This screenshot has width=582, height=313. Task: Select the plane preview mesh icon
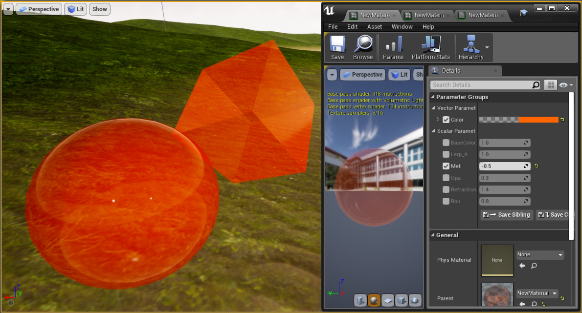coord(388,300)
